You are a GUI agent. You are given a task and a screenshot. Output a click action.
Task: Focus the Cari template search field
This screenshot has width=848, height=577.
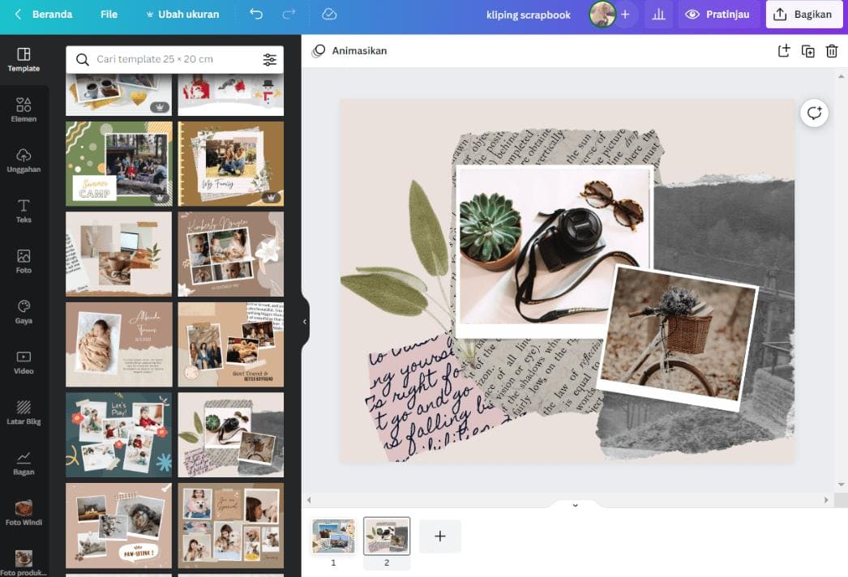174,59
